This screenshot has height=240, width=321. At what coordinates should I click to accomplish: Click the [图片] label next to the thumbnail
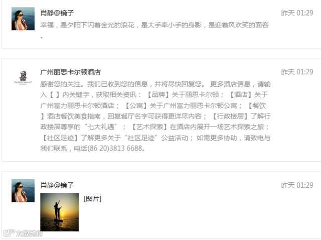[x=92, y=198]
